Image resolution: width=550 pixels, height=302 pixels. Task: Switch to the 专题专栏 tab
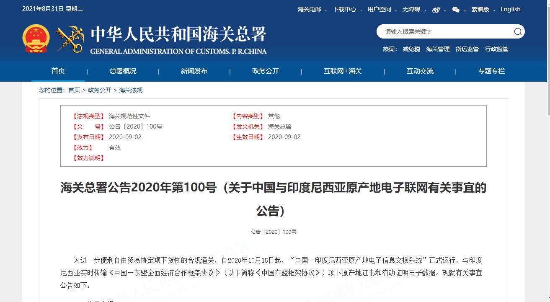coord(491,71)
